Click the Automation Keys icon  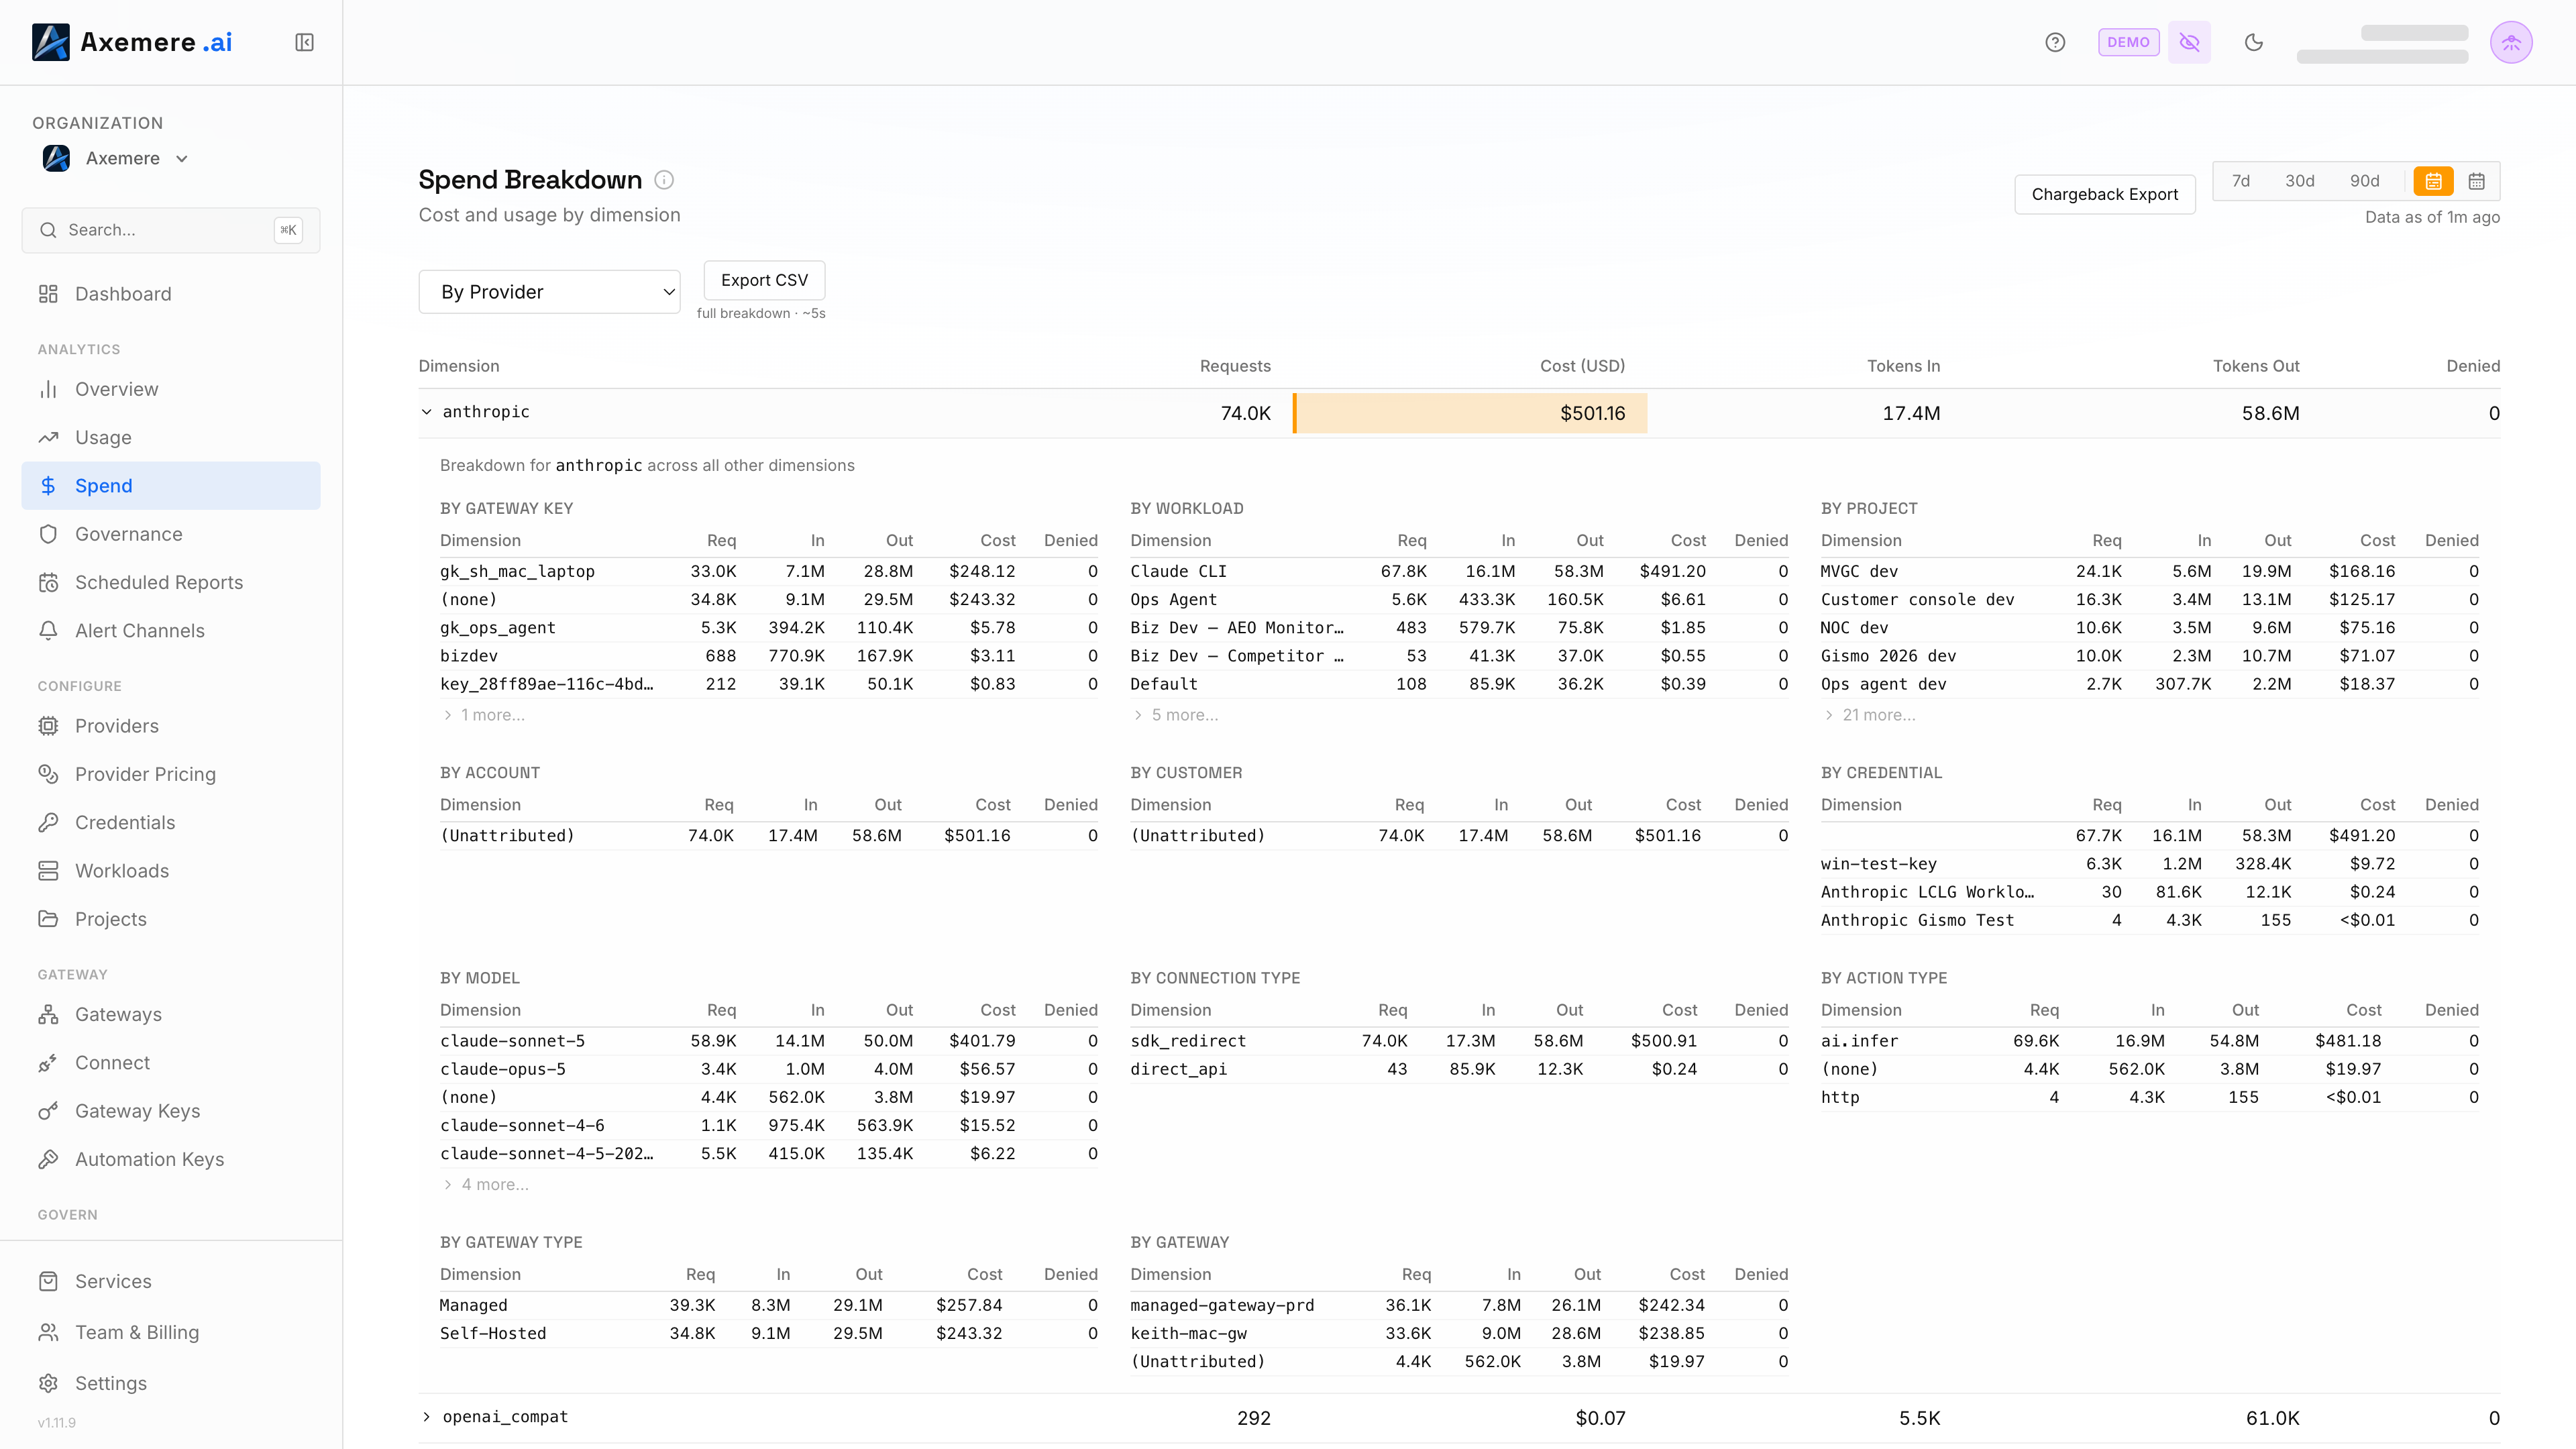coord(48,1159)
